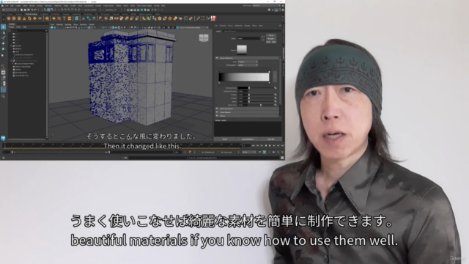This screenshot has width=469, height=264.
Task: Activate the Scale tool in toolbox
Action: (3, 55)
